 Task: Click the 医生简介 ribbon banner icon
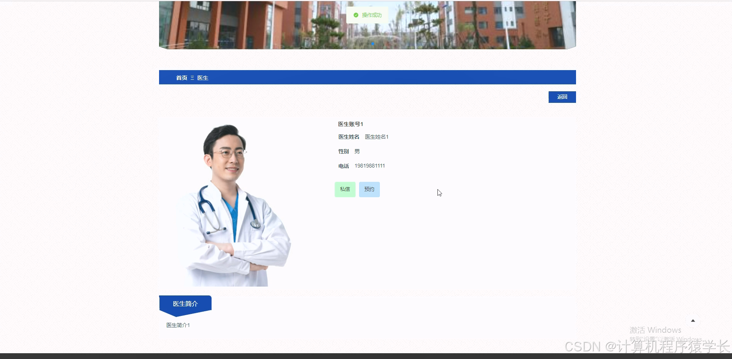[x=185, y=304]
